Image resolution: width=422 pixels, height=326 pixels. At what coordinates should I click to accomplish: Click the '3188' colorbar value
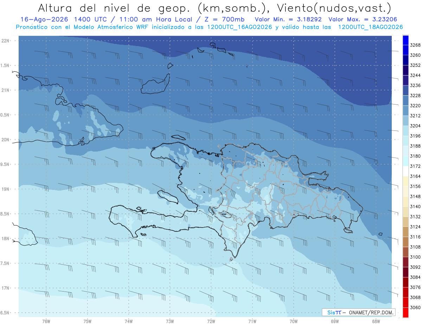[x=415, y=146]
